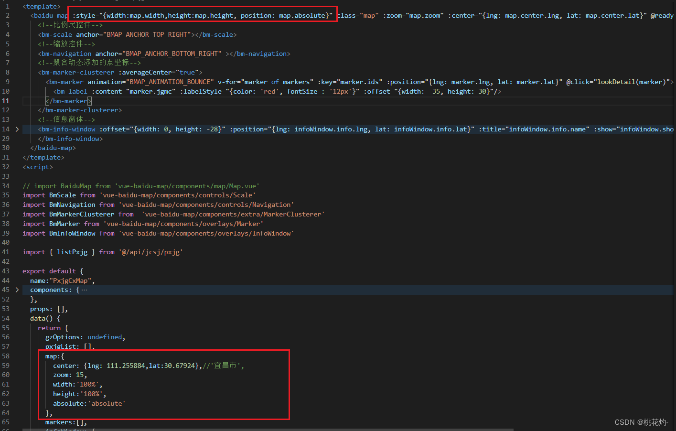
Task: Expand folded bm-info-window block at line 14
Action: (x=17, y=129)
